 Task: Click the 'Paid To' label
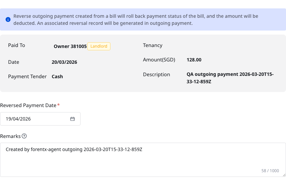pos(16,45)
